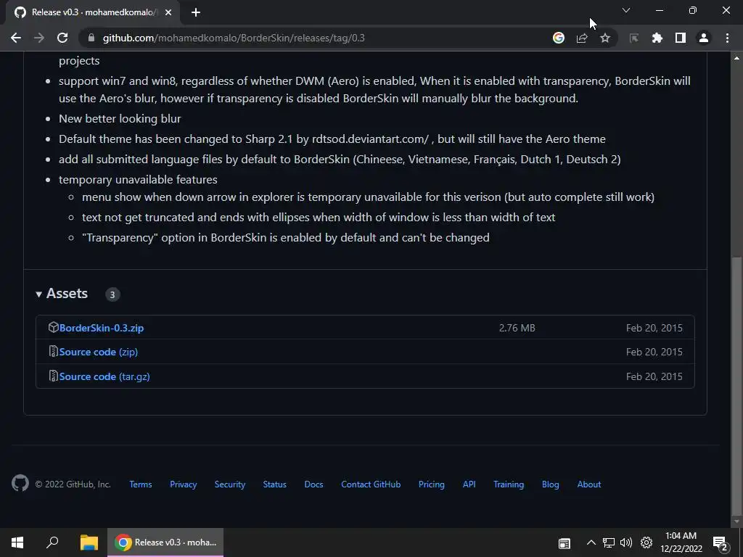
Task: Click zip file icon beside Source code (zip)
Action: (x=53, y=352)
